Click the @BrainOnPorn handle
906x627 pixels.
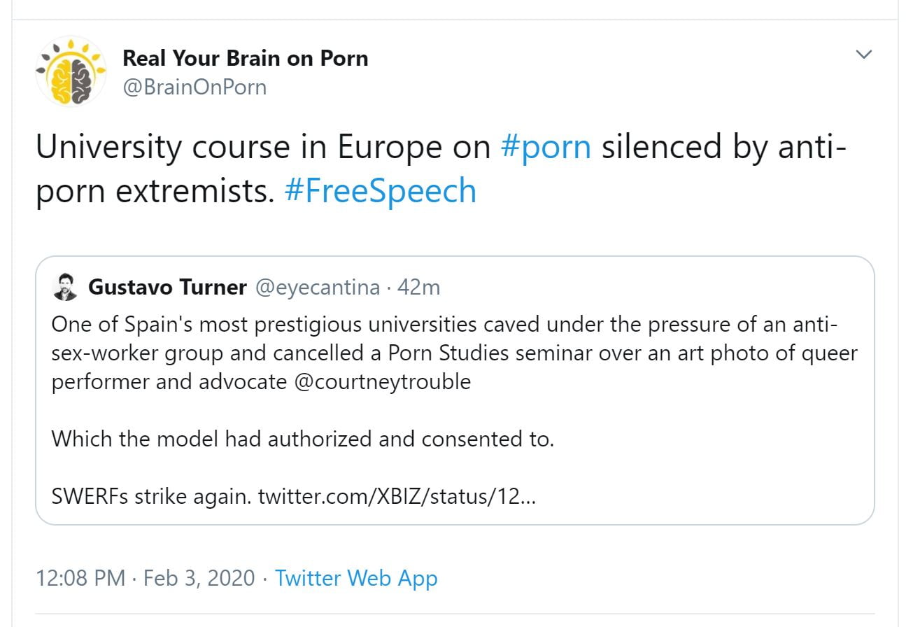pos(194,87)
